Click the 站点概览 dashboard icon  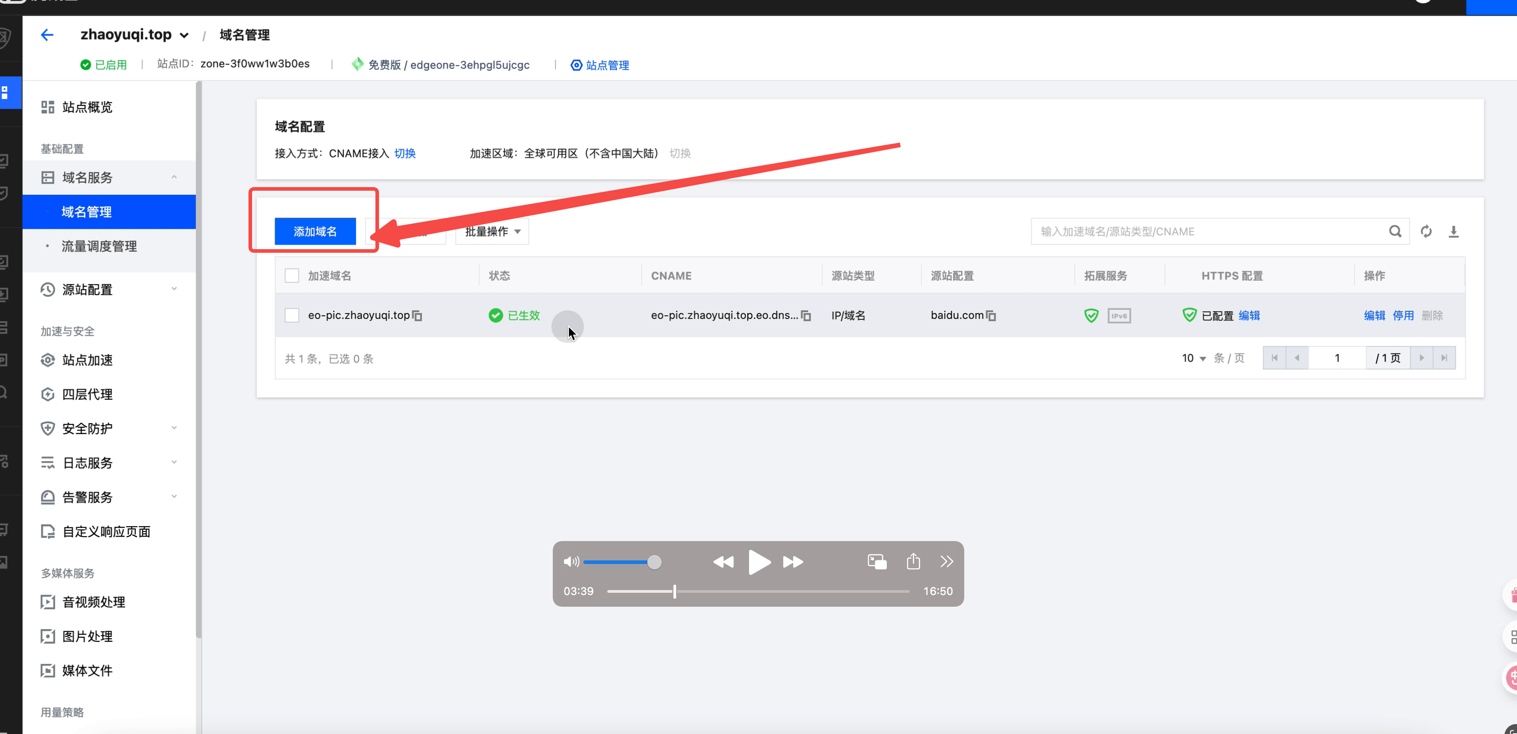pyautogui.click(x=48, y=107)
